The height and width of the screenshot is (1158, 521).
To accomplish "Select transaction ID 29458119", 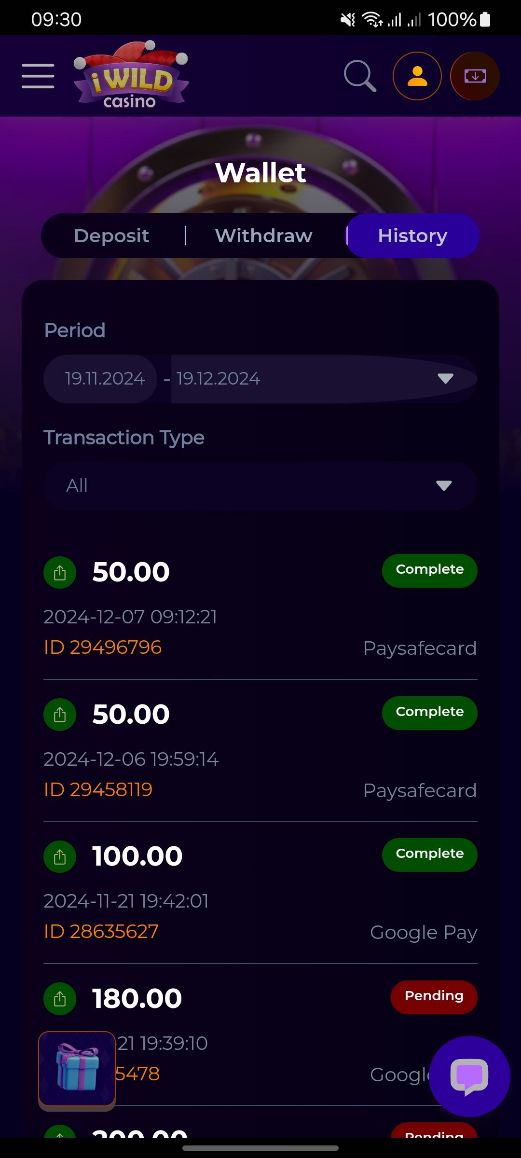I will pyautogui.click(x=98, y=790).
